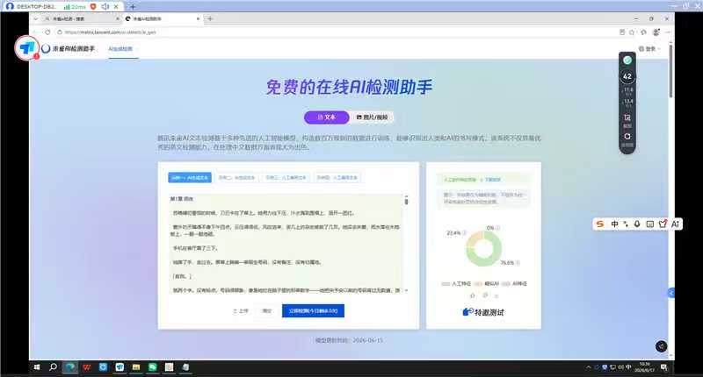The image size is (703, 377).
Task: Switch to 图片/视频 detection mode
Action: tap(372, 117)
